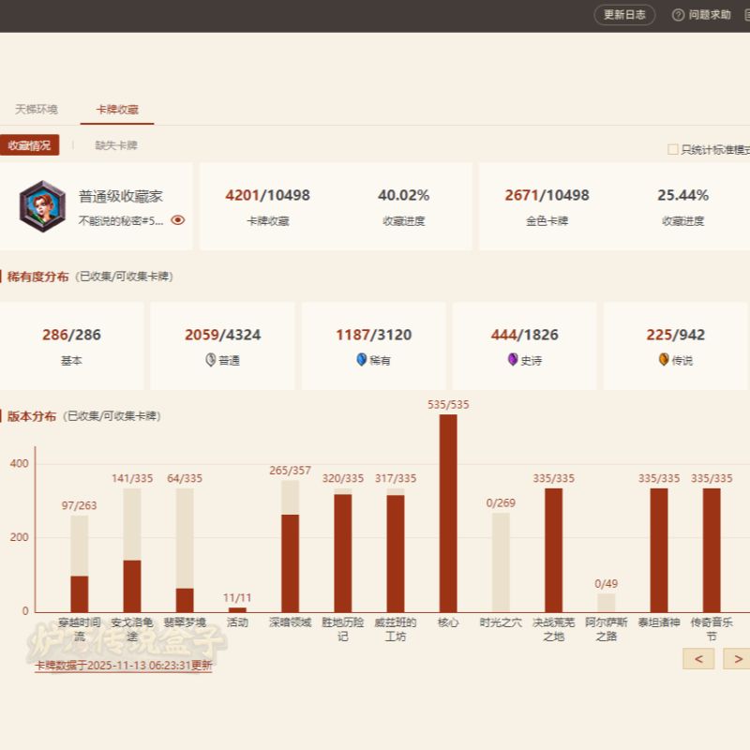Screen dimensions: 750x750
Task: Click the purple epic rarity gem icon
Action: 513,360
